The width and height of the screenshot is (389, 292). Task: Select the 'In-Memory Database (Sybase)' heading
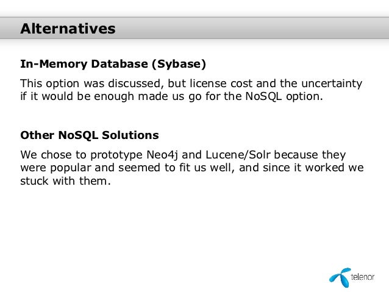(x=113, y=63)
